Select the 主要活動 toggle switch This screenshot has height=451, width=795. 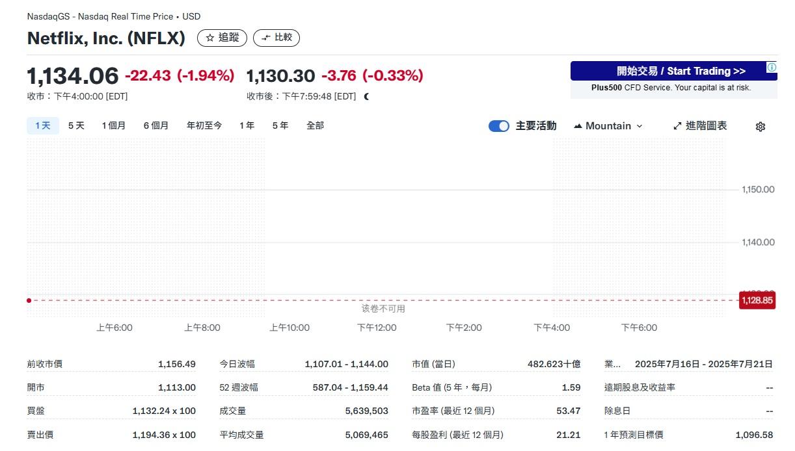pyautogui.click(x=498, y=125)
